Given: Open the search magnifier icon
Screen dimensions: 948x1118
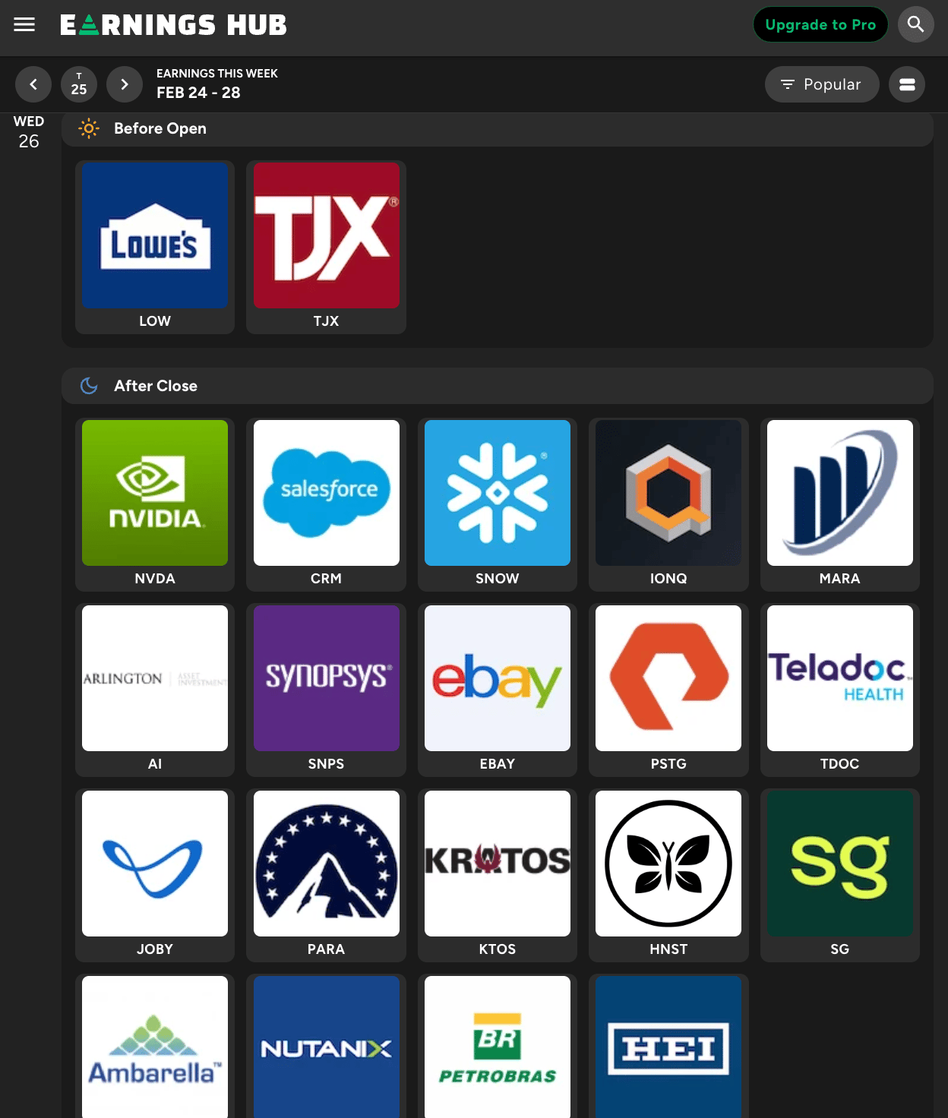Looking at the screenshot, I should (x=916, y=24).
